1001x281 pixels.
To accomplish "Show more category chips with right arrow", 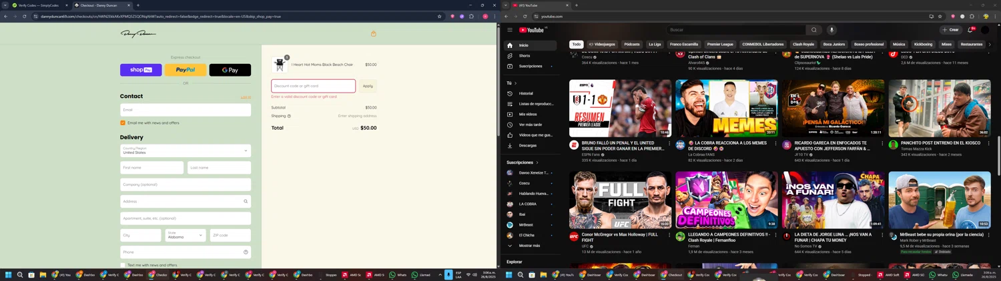I will (989, 45).
